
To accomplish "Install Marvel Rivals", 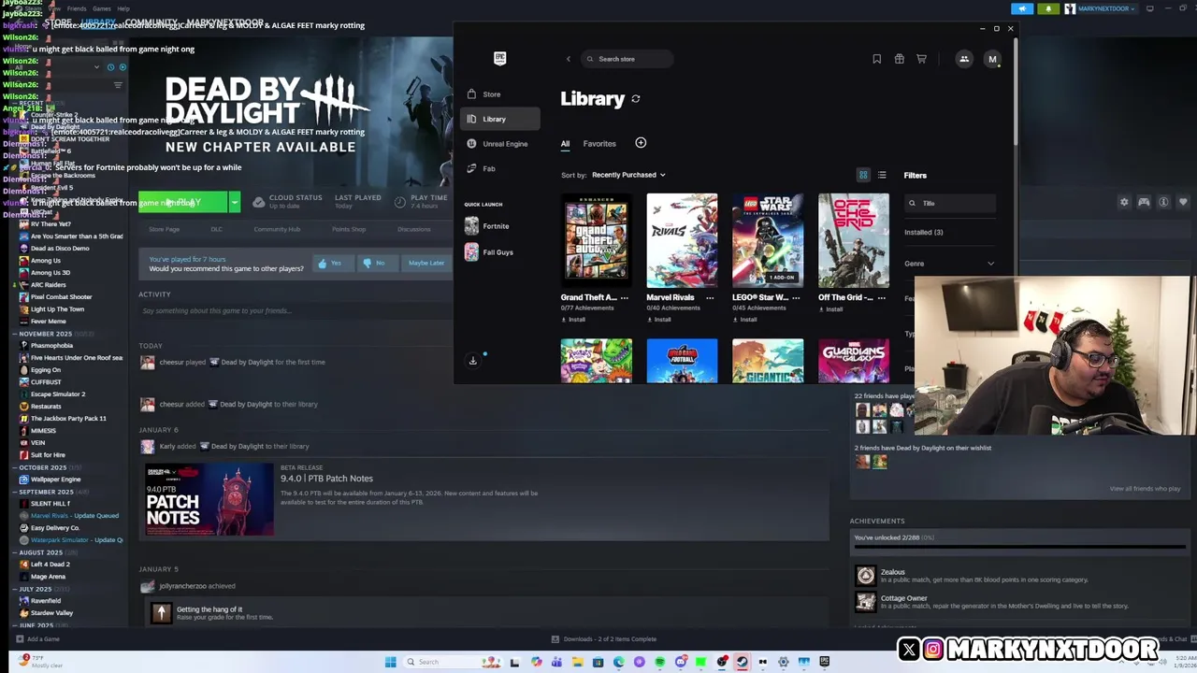I will click(x=658, y=320).
